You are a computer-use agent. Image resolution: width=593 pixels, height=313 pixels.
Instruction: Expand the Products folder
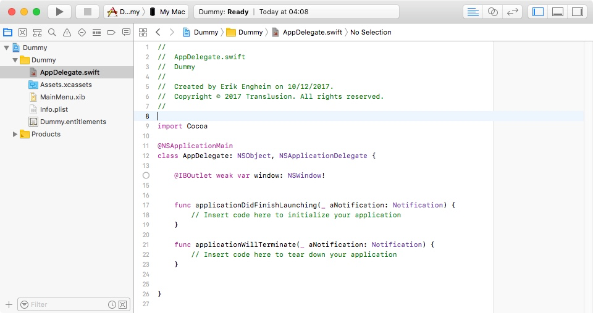pos(15,134)
